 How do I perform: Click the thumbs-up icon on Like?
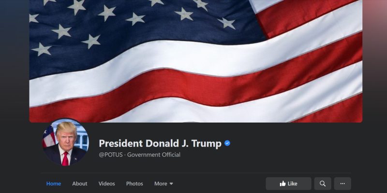pyautogui.click(x=283, y=183)
